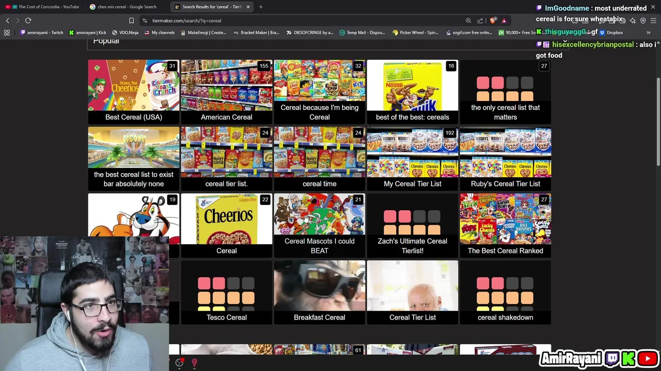Open the Picker Wheel bookmark
Screen dimensions: 661x371
415,32
